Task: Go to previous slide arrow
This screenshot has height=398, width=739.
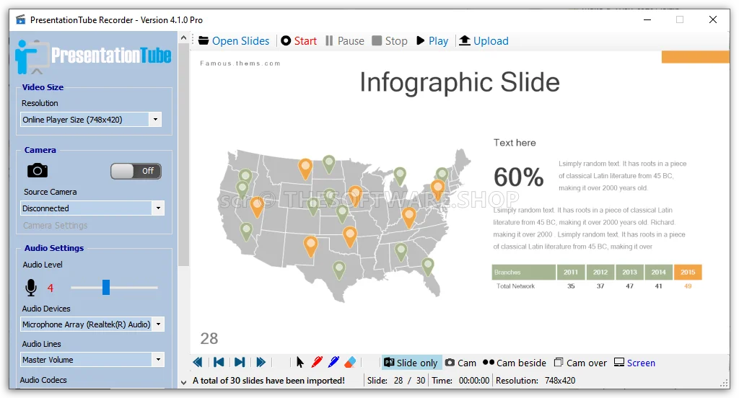Action: 198,362
